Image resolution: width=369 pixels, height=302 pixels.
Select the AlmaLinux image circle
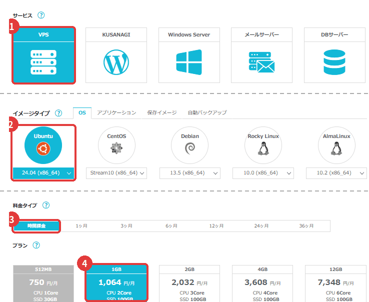click(x=336, y=145)
